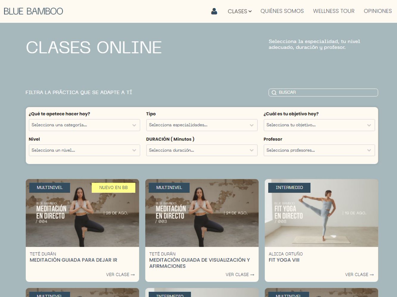The width and height of the screenshot is (397, 297).
Task: Click VER CLASE for Visualización y Afirmaciones
Action: 240,275
